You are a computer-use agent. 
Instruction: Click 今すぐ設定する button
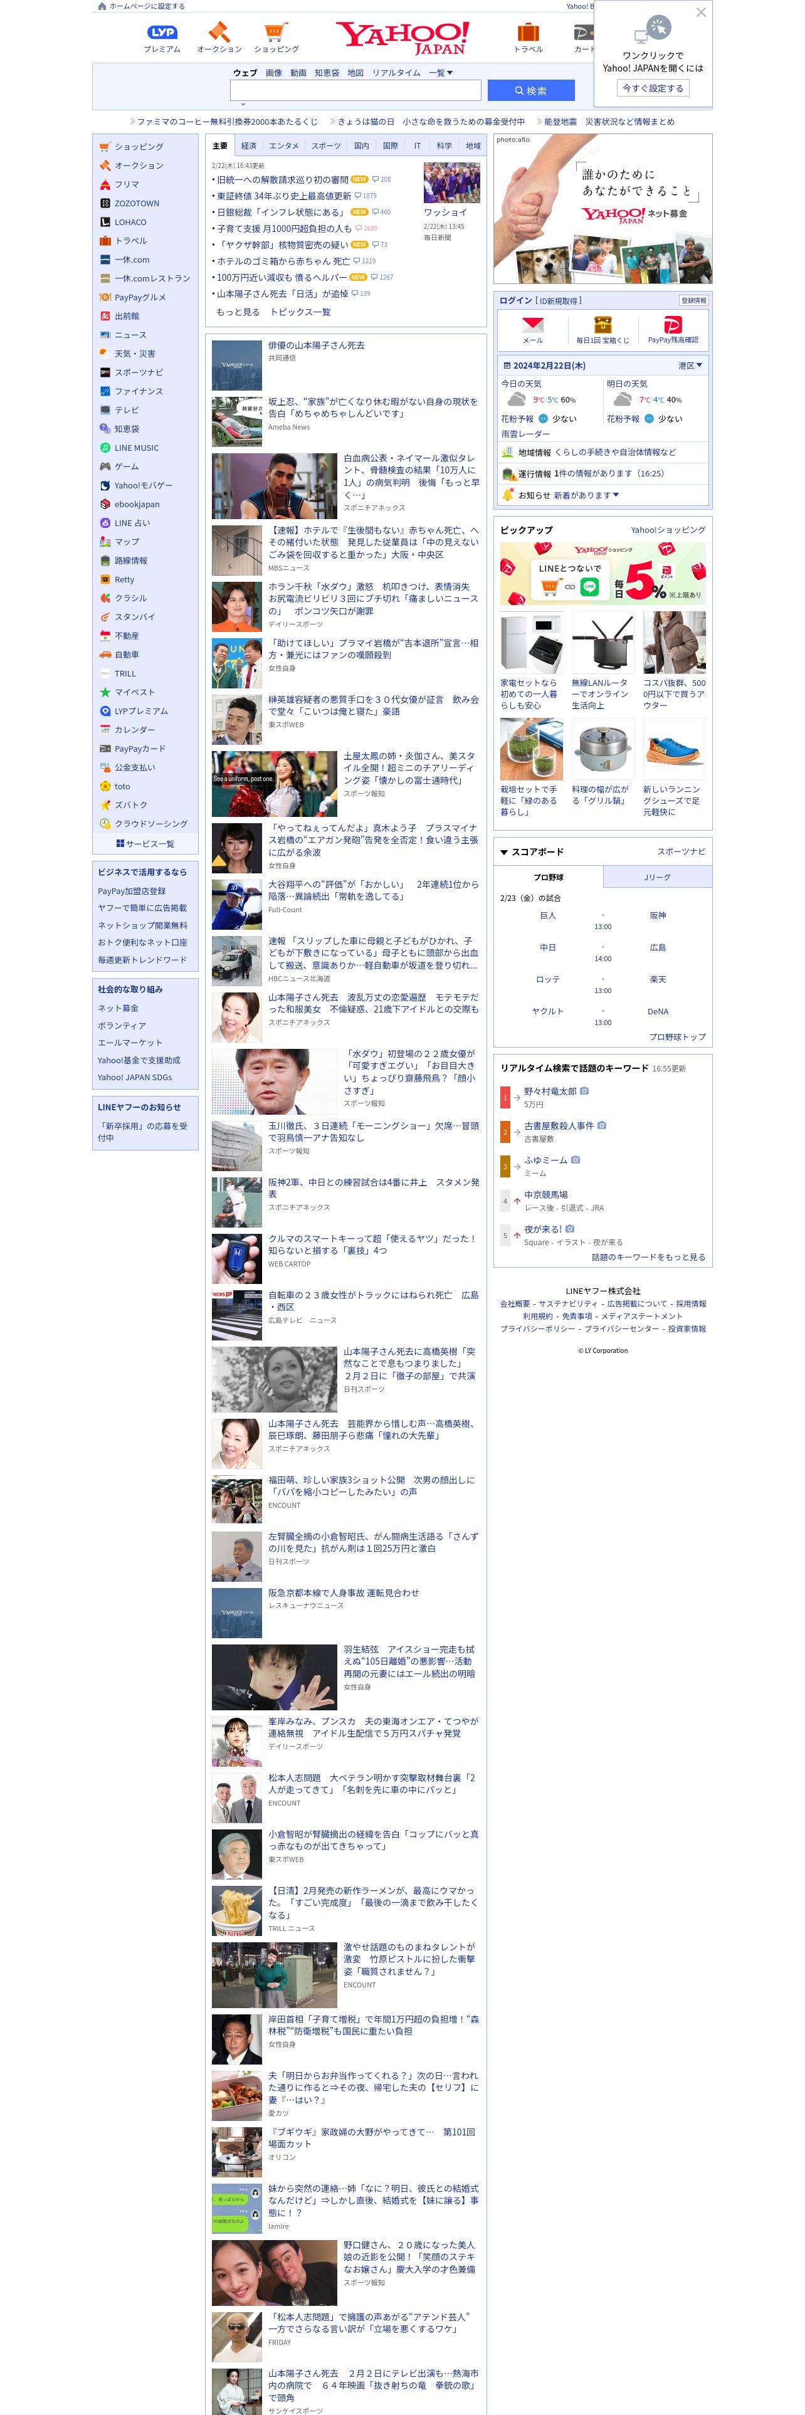pyautogui.click(x=653, y=88)
